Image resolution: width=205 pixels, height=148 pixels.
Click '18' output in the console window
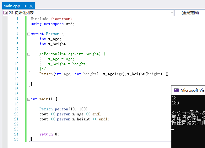tap(174, 98)
